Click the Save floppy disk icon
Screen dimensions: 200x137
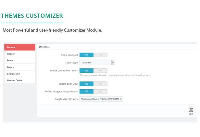click(191, 110)
